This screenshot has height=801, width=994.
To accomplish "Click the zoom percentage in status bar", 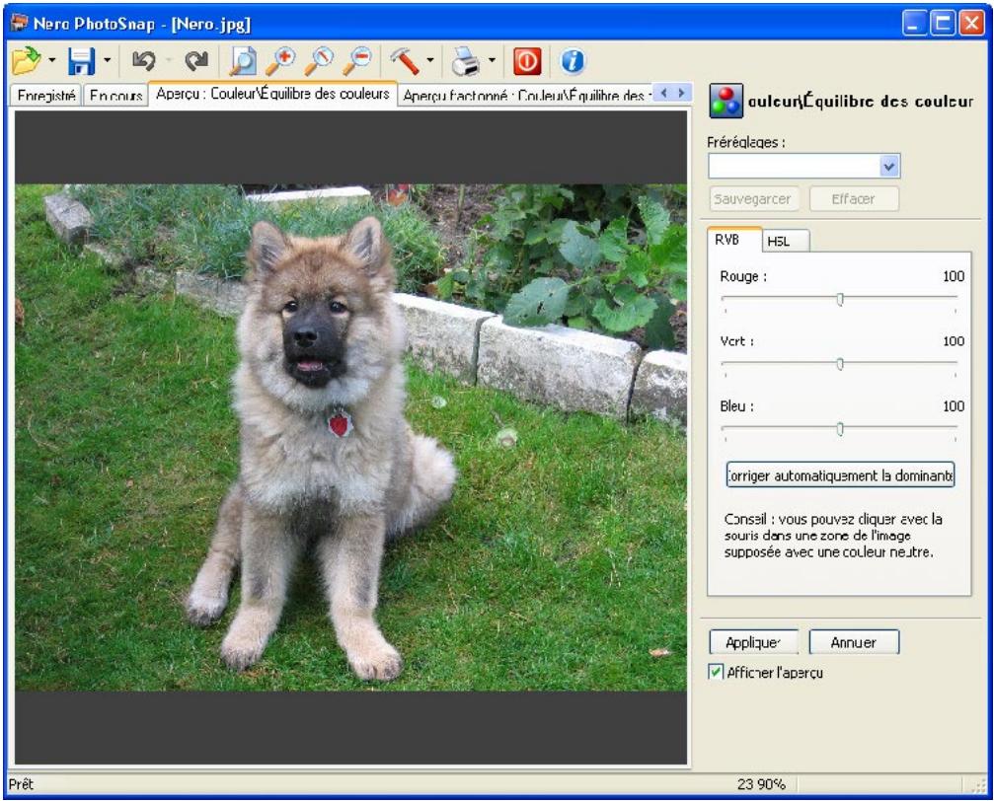I will point(761,784).
